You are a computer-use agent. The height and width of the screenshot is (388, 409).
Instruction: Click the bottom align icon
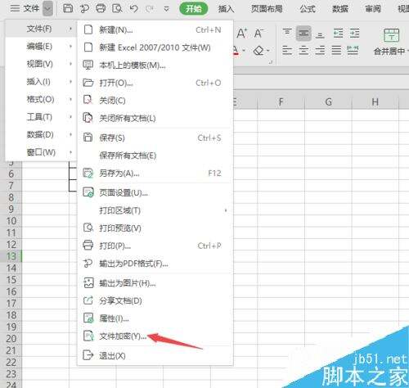[320, 34]
